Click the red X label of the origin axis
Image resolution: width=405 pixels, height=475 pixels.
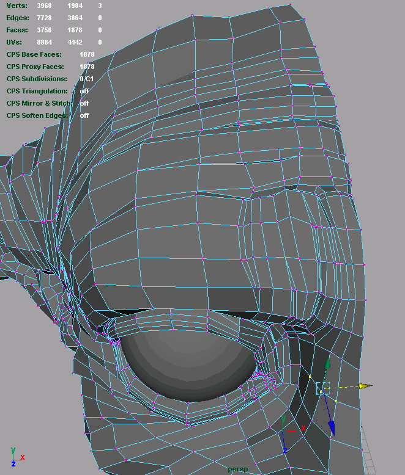(303, 429)
